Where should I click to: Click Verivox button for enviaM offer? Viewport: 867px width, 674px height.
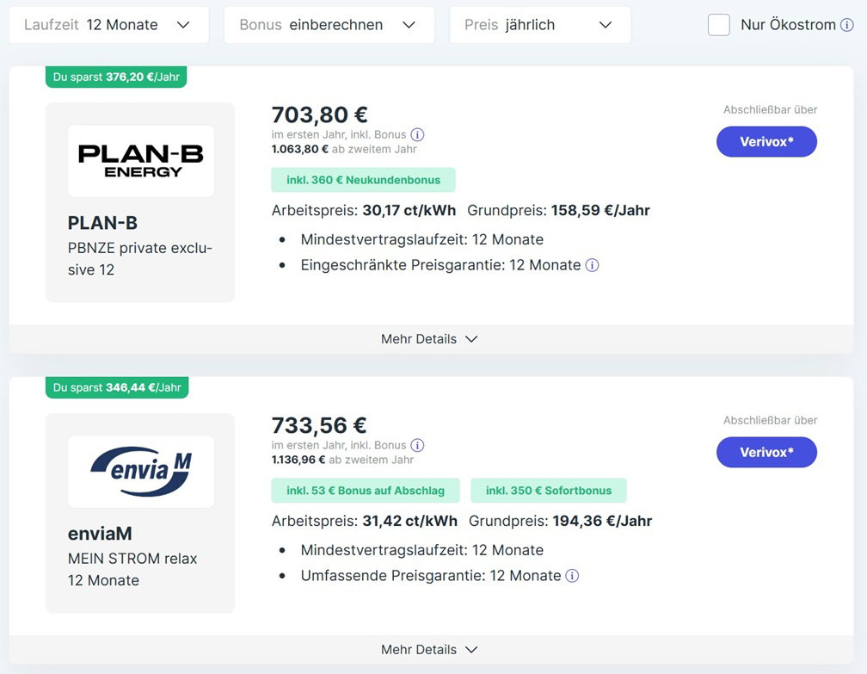(x=766, y=452)
